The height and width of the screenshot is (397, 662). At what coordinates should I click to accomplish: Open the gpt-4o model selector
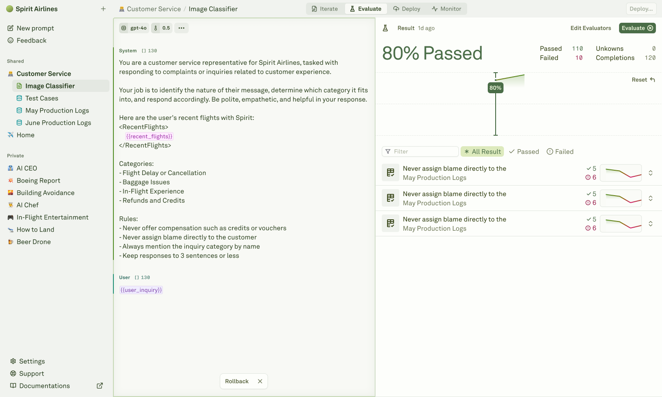[134, 28]
